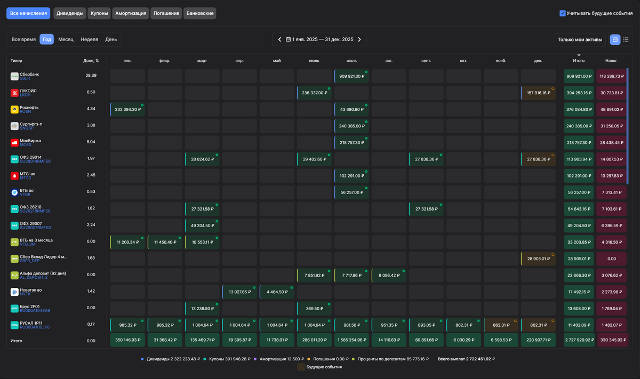The width and height of the screenshot is (640, 379).
Task: Click the Rosneft ticker logo
Action: coord(14,109)
